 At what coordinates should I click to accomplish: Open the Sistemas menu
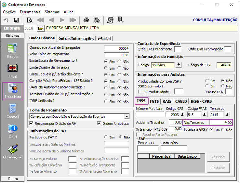click(x=52, y=12)
